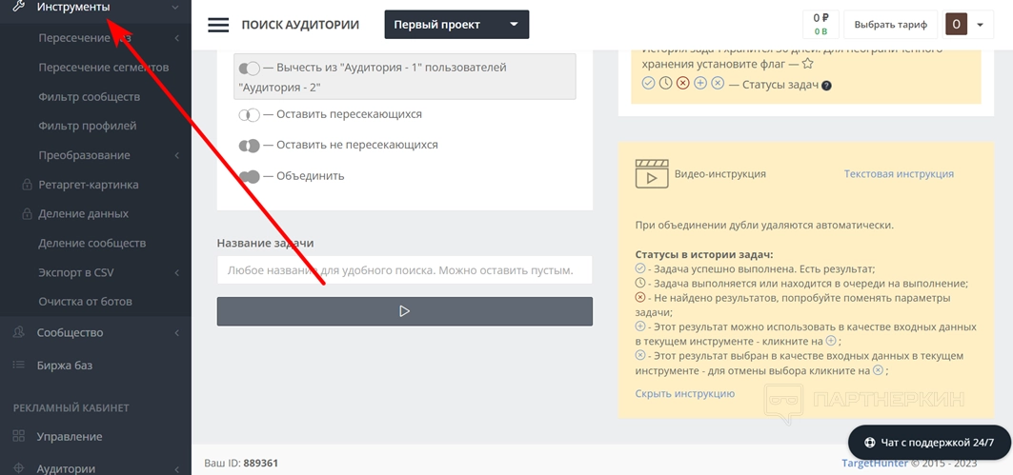
Task: Open the user avatar dropdown arrow
Action: coord(980,25)
